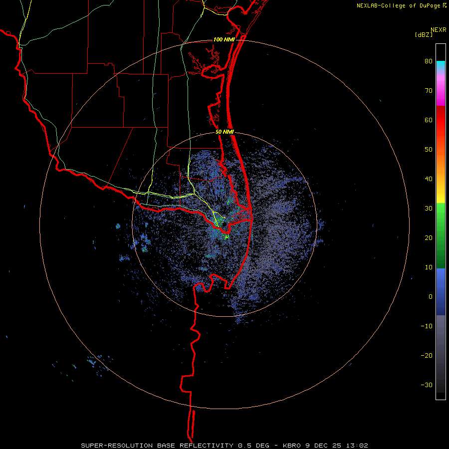
Task: Click the radar site center cone of silence
Action: pos(224,224)
